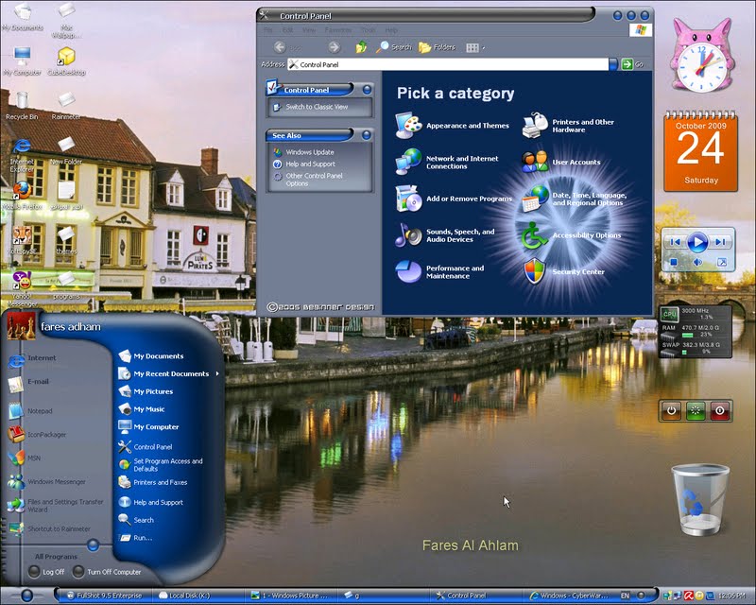Click the Control Panel address field

[x=448, y=64]
